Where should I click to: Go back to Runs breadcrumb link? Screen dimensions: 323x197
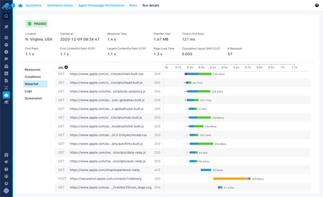tap(133, 5)
